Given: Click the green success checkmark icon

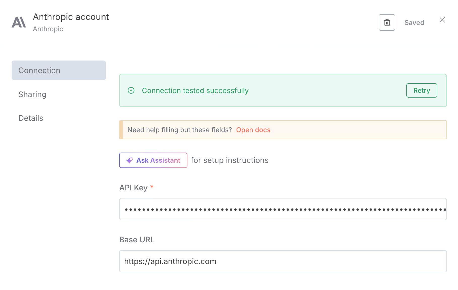Looking at the screenshot, I should click(x=131, y=90).
